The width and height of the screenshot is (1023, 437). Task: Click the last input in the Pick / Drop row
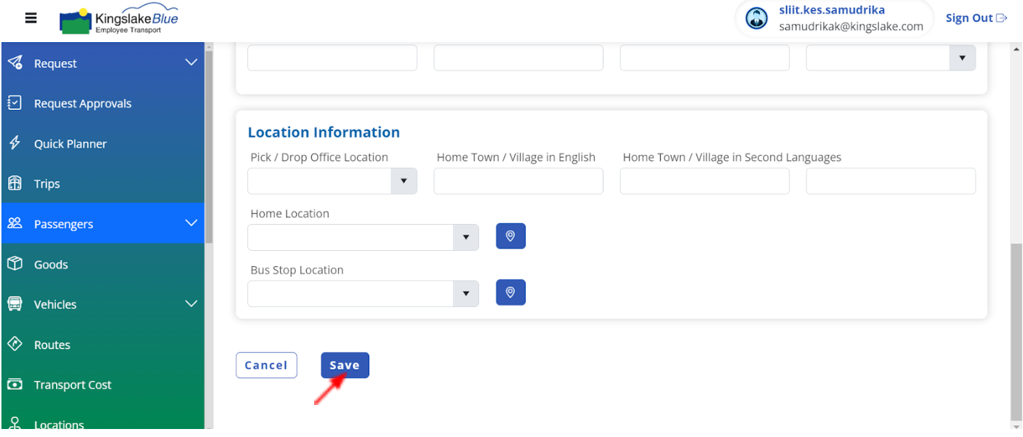891,181
